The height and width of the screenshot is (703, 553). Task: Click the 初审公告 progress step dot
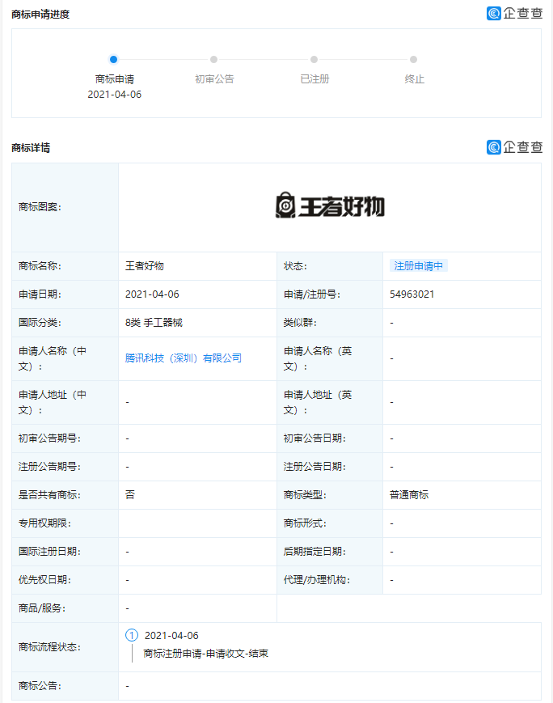click(213, 59)
